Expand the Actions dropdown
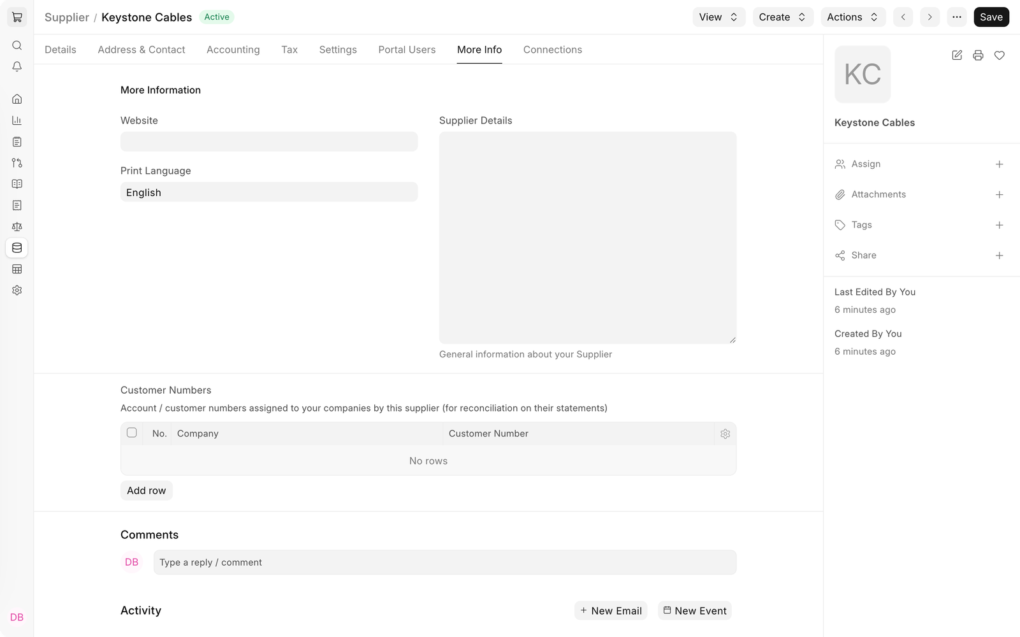This screenshot has height=637, width=1020. click(x=853, y=17)
